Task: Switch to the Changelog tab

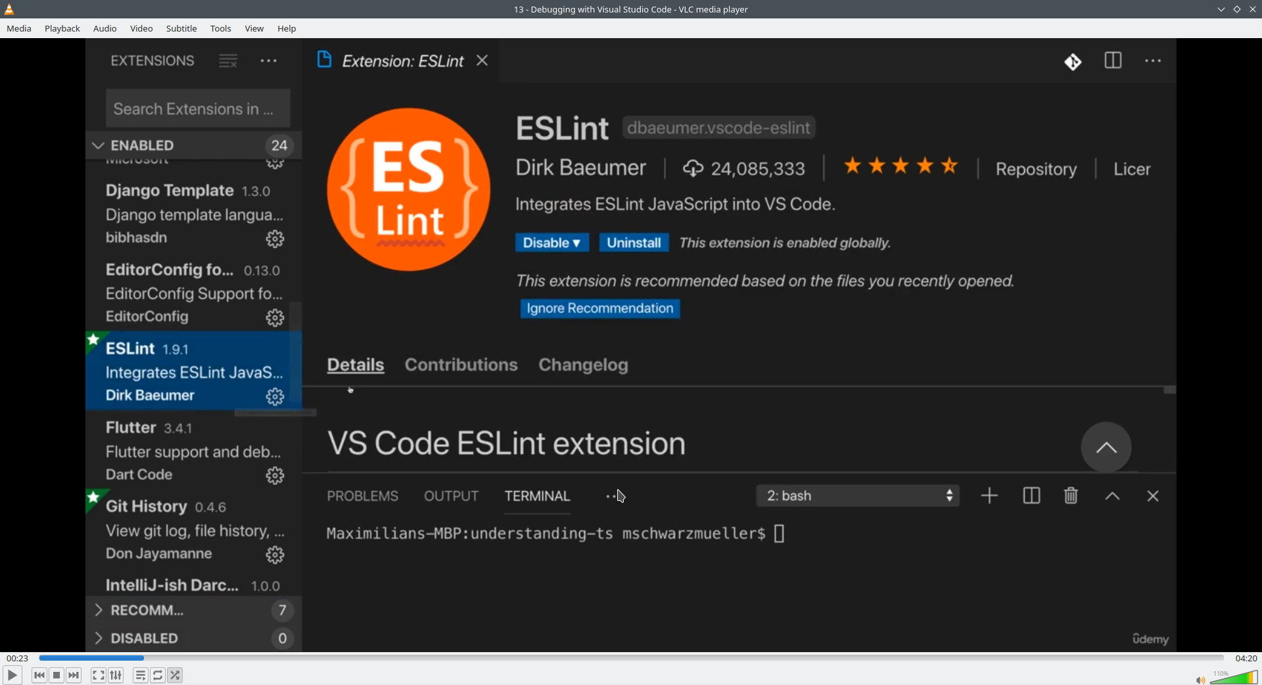Action: coord(584,366)
